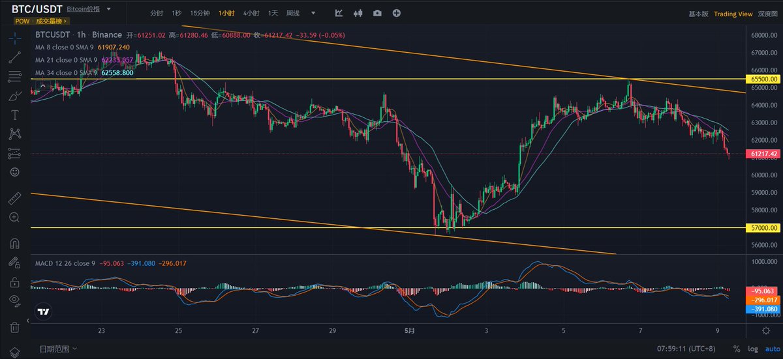Image resolution: width=783 pixels, height=359 pixels.
Task: Toggle stay in drawing mode
Action: coord(14,263)
